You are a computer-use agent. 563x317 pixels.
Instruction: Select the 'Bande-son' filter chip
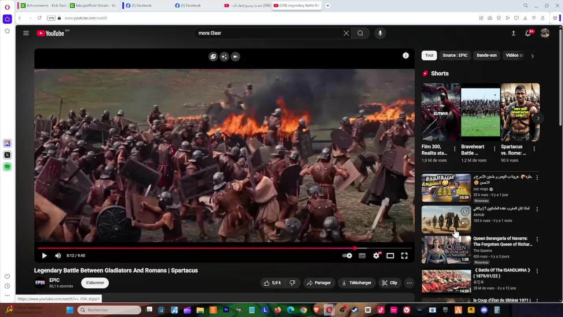(x=486, y=55)
